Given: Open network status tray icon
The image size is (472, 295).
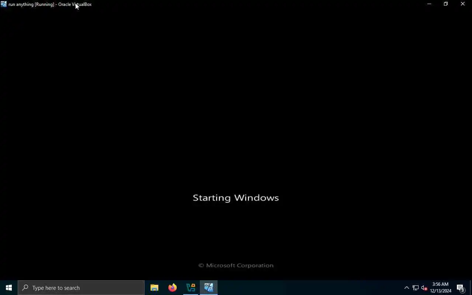Looking at the screenshot, I should point(416,288).
